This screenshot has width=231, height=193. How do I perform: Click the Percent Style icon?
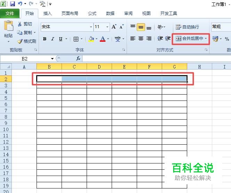[x=227, y=39]
